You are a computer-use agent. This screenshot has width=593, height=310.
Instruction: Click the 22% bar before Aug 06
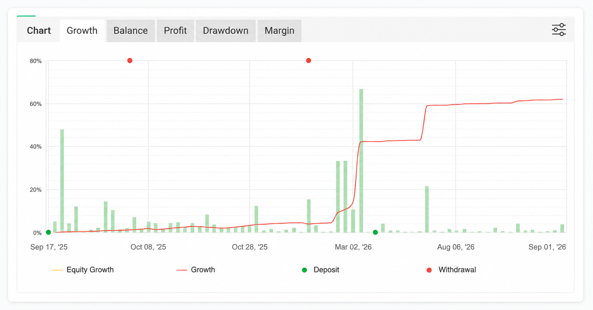[x=427, y=209]
